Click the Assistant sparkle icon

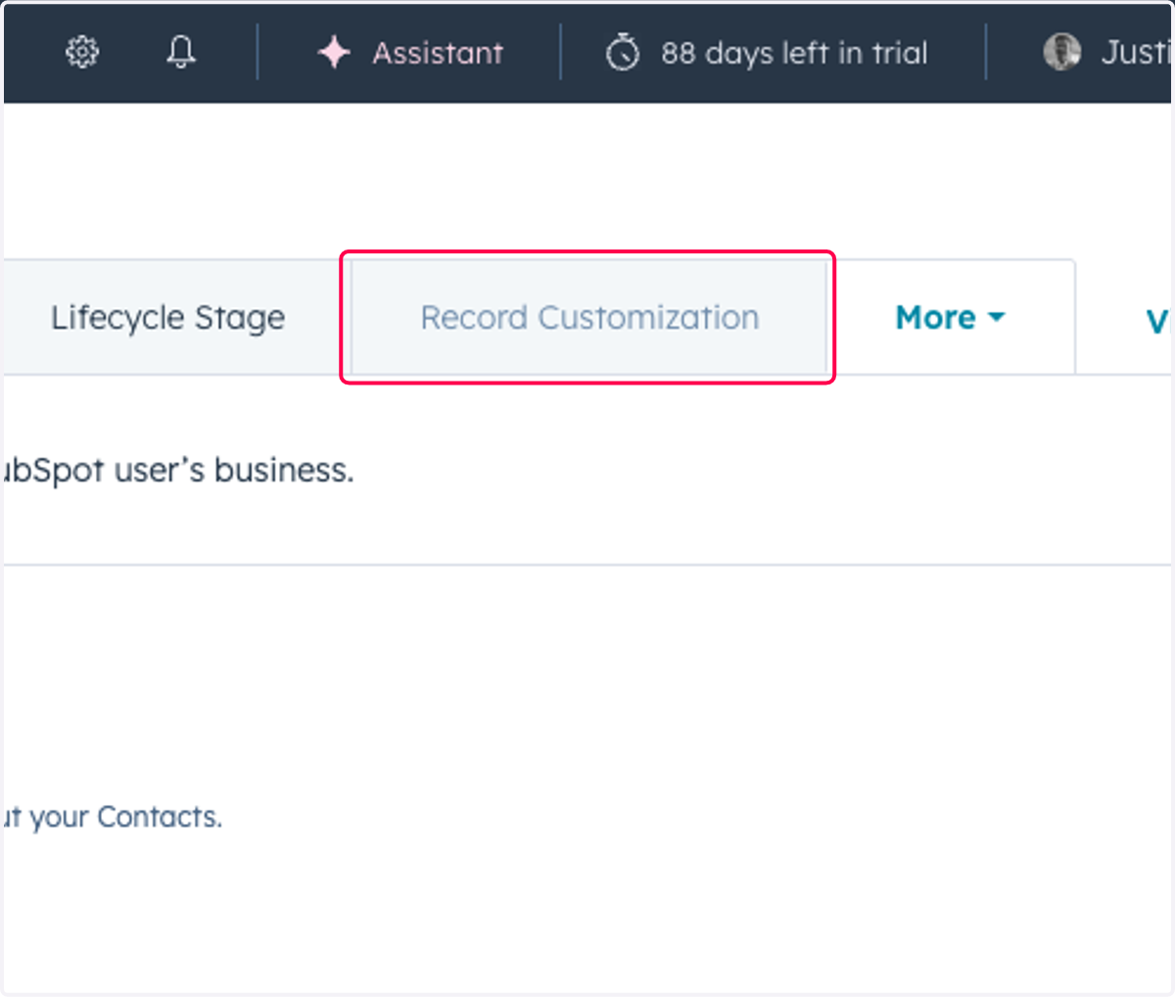(x=334, y=52)
